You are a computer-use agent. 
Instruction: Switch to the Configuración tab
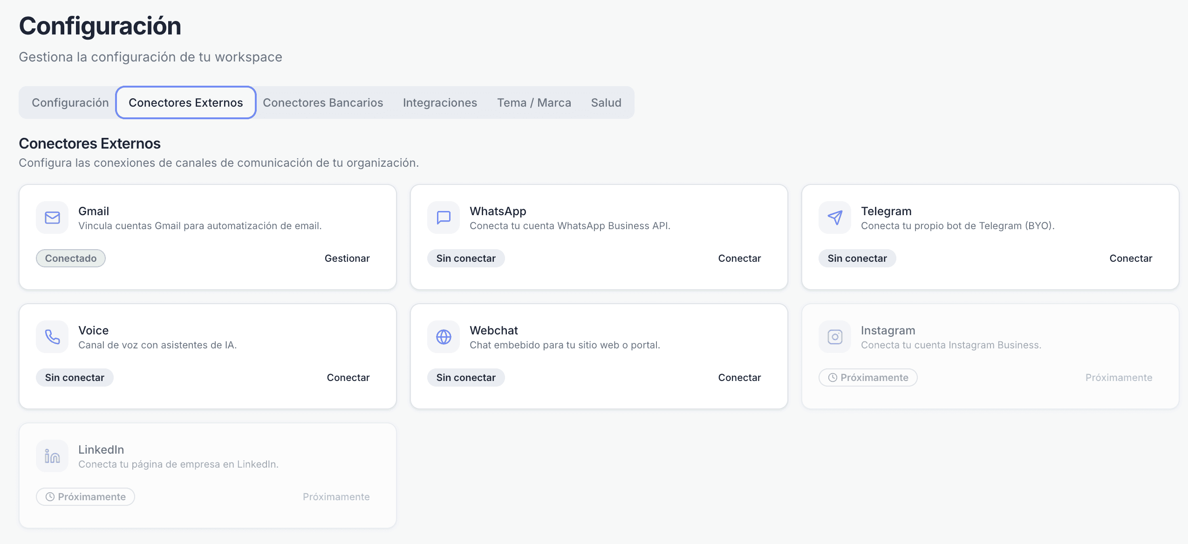(70, 102)
